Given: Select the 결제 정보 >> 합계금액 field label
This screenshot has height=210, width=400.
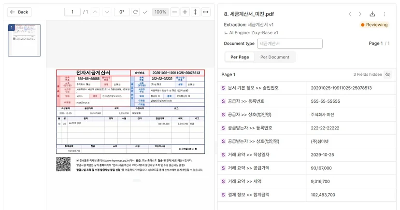Looking at the screenshot, I should 248,195.
